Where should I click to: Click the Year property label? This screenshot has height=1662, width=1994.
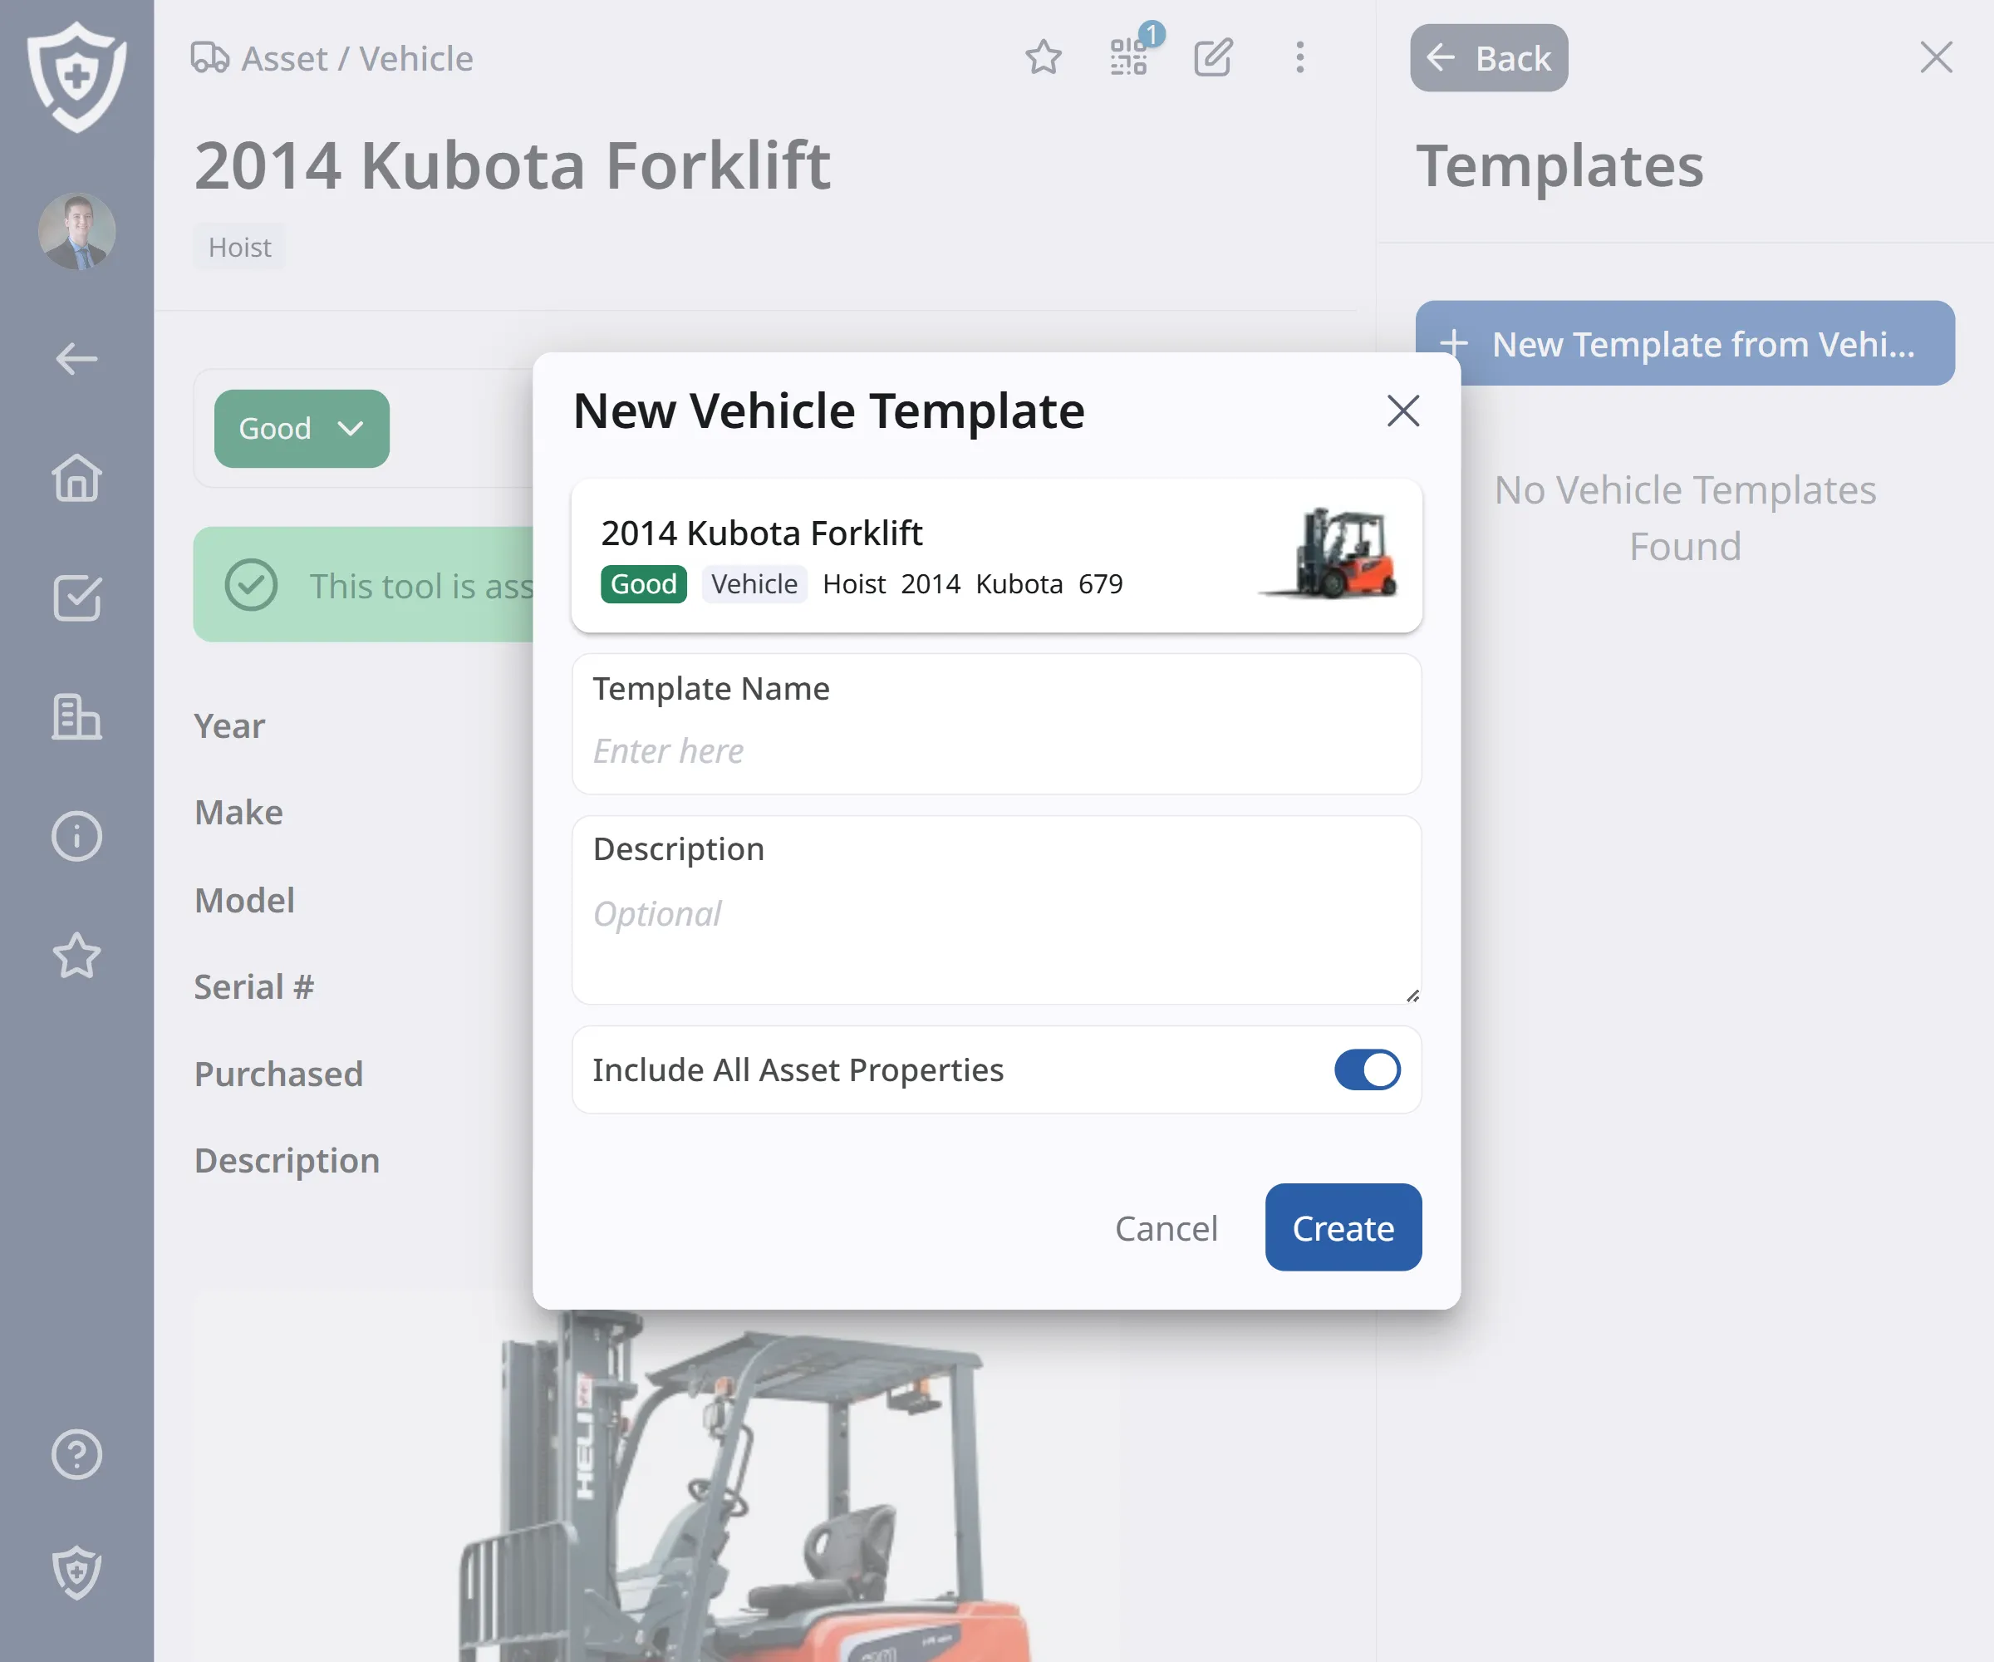pyautogui.click(x=230, y=725)
